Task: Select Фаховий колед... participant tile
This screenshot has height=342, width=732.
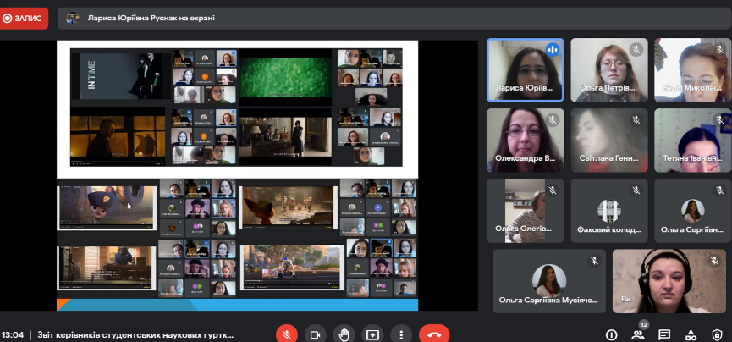Action: [609, 211]
